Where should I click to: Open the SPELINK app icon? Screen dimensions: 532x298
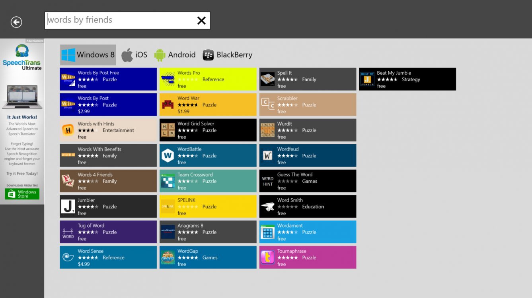168,206
